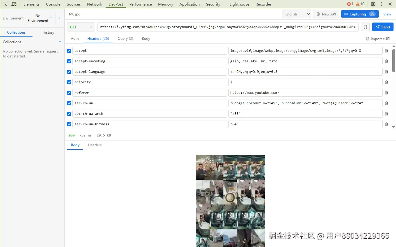
Task: Delete the sec-ch-ua header row
Action: [386, 103]
